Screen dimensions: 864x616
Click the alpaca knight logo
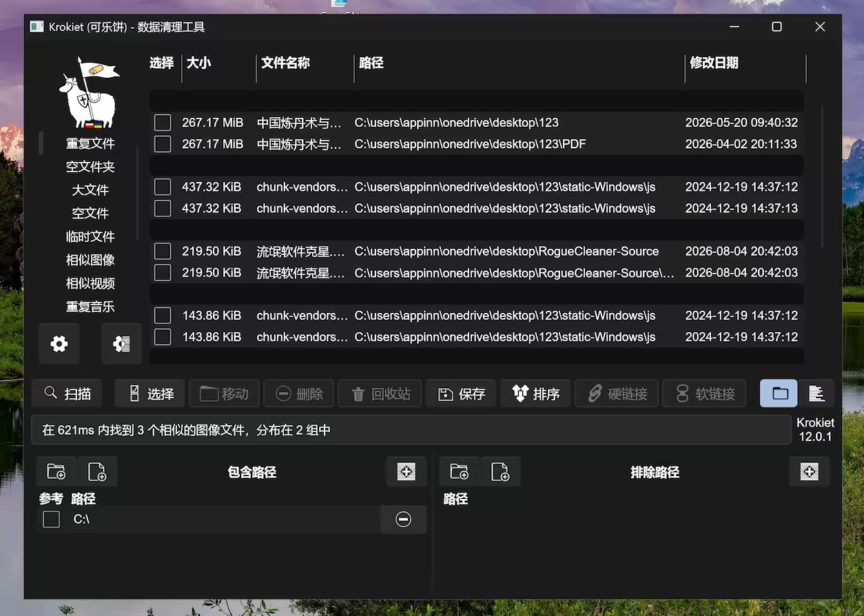tap(90, 93)
